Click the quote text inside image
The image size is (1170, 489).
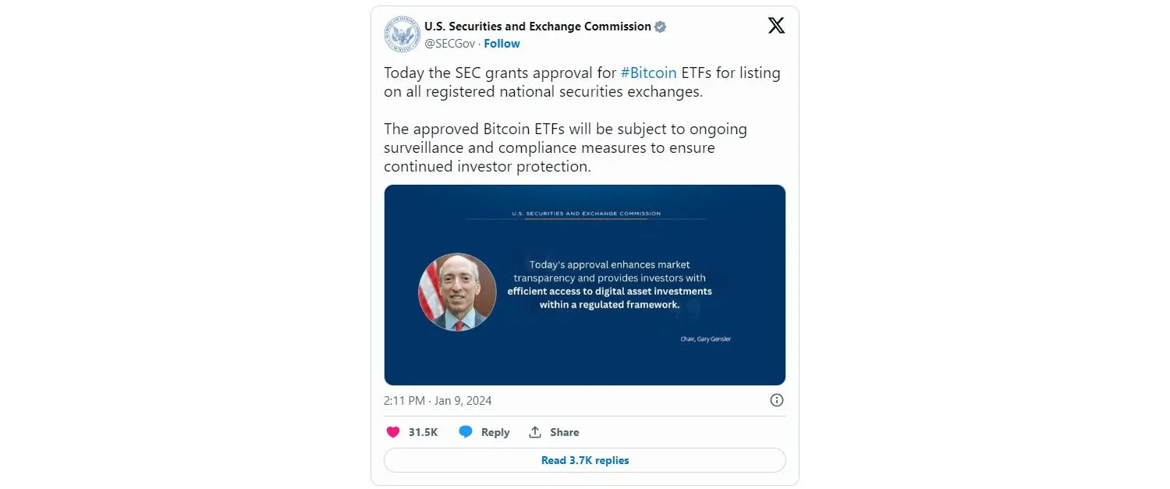609,285
